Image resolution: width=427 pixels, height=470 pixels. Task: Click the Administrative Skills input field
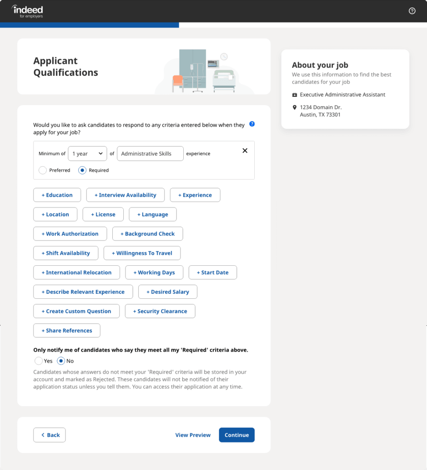[150, 153]
